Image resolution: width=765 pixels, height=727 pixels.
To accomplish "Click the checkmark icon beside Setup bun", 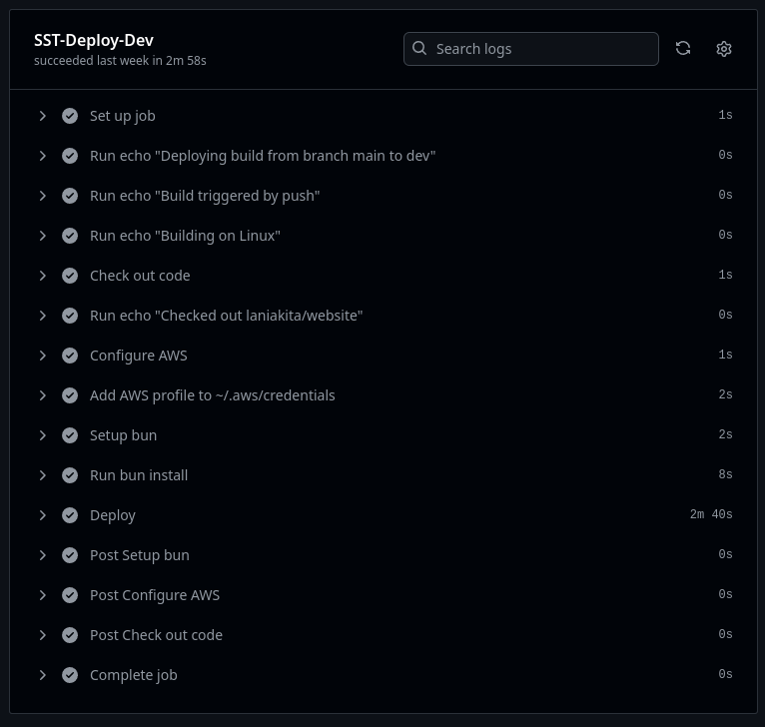I will [x=70, y=435].
